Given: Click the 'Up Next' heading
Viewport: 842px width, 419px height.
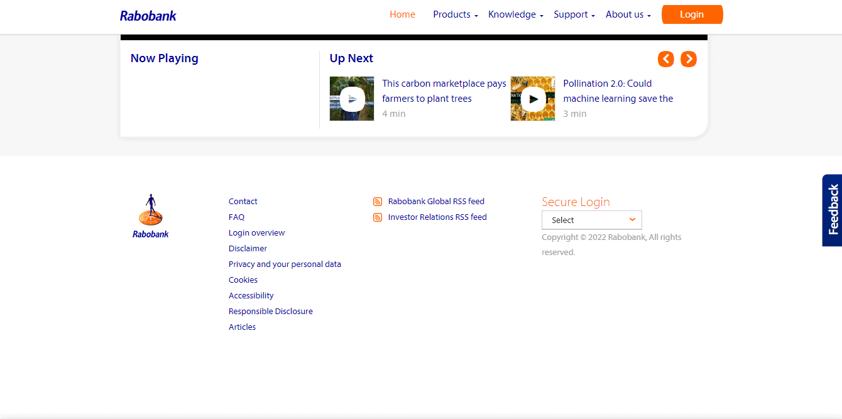Looking at the screenshot, I should [351, 58].
